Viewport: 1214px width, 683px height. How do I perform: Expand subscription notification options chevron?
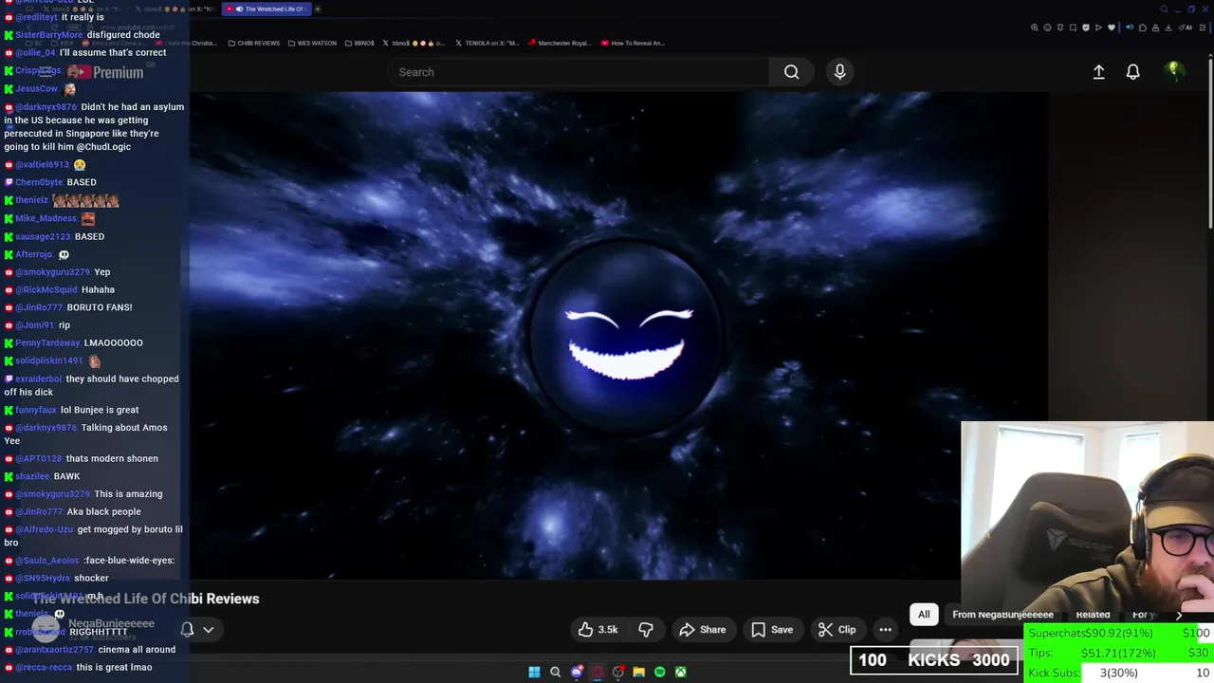208,629
